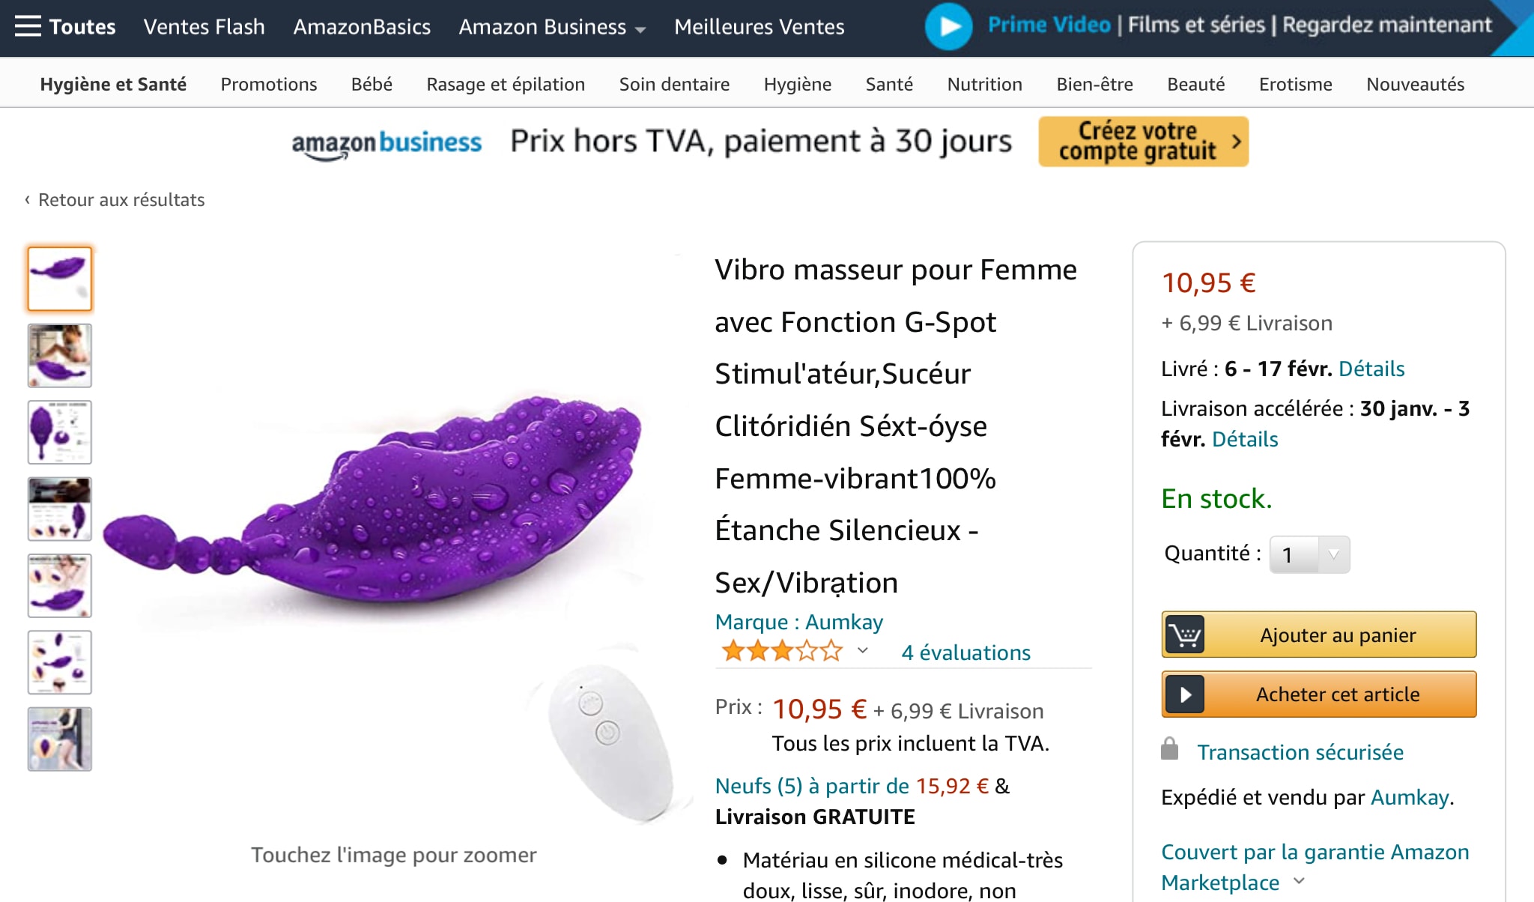
Task: Click the Prime Video play icon
Action: [x=948, y=26]
